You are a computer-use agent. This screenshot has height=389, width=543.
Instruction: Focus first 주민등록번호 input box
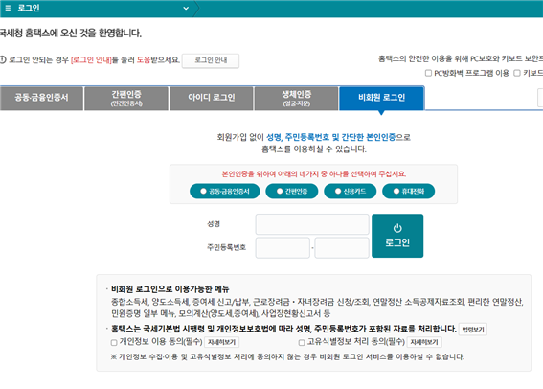[283, 247]
